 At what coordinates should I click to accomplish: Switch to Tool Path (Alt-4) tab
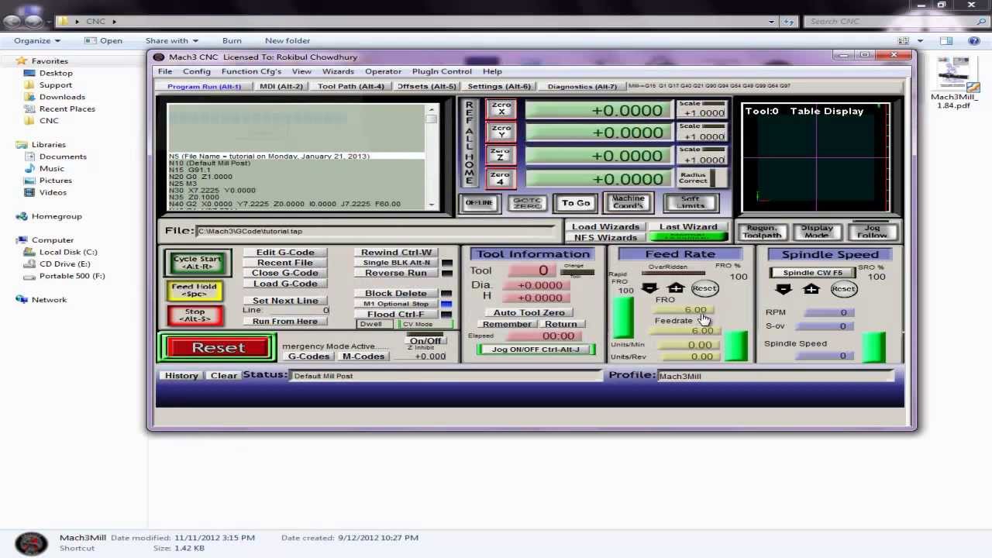tap(350, 86)
